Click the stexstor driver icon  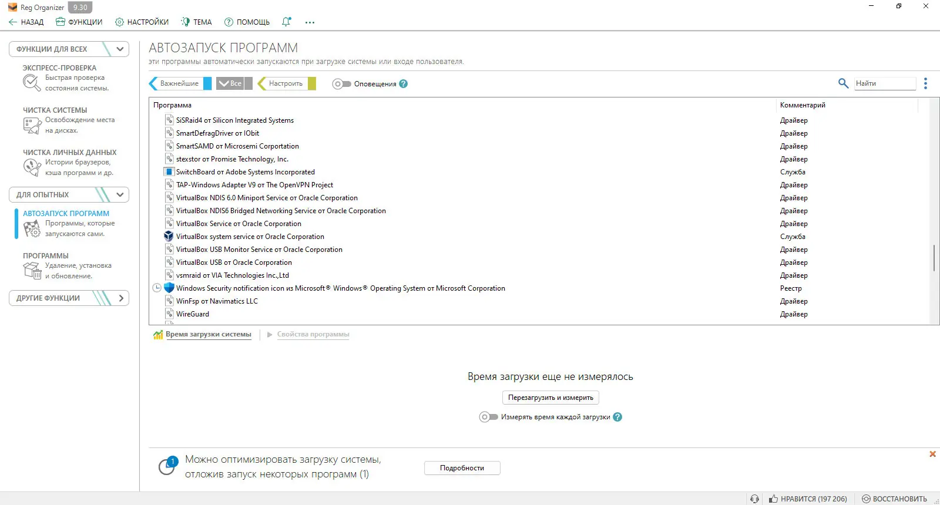[169, 159]
